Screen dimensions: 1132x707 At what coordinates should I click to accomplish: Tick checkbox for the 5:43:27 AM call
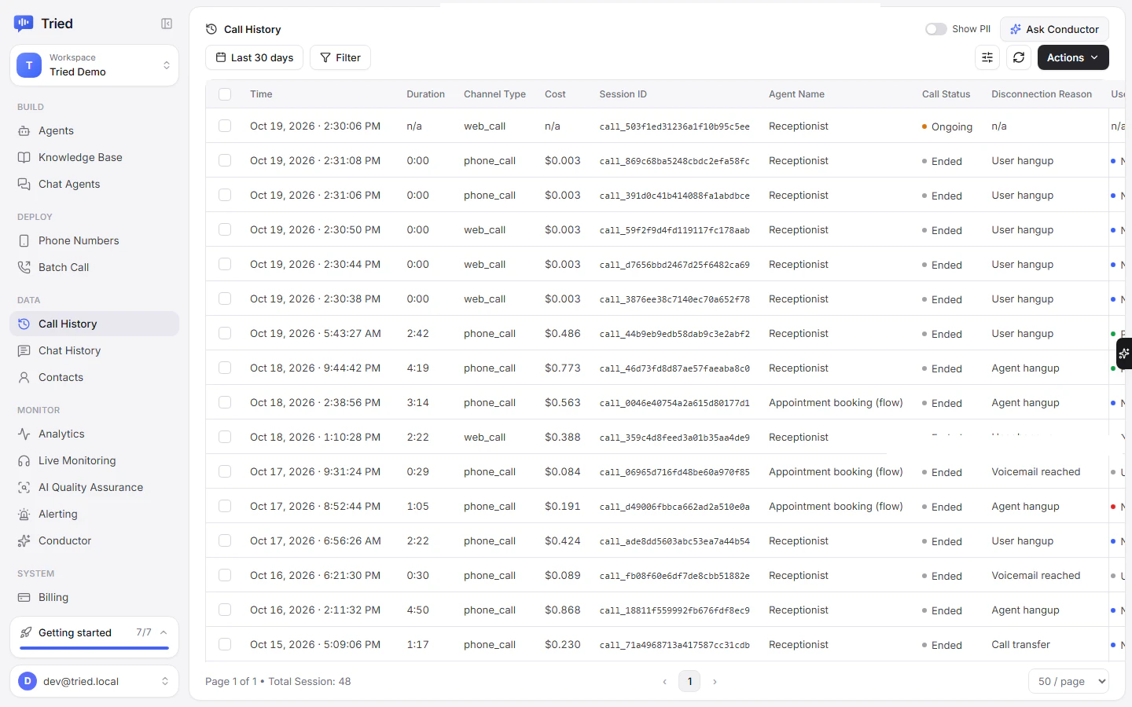(x=225, y=333)
